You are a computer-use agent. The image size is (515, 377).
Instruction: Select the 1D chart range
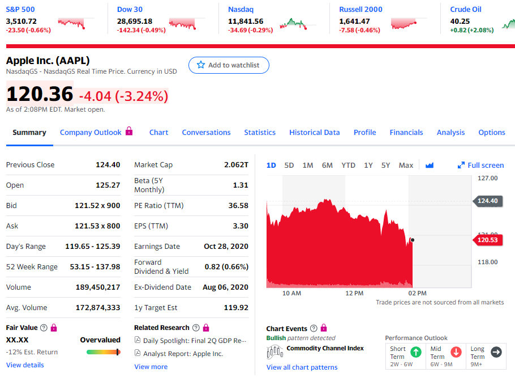(271, 165)
